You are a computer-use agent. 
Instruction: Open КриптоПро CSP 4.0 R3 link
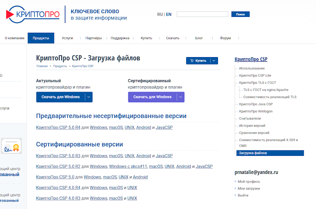(x=58, y=198)
